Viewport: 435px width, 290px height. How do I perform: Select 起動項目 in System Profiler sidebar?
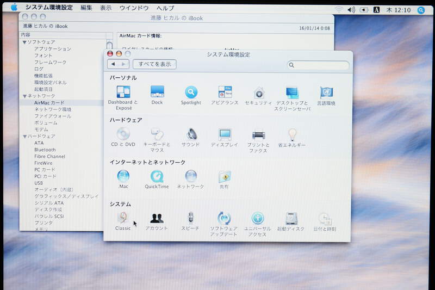click(x=43, y=89)
